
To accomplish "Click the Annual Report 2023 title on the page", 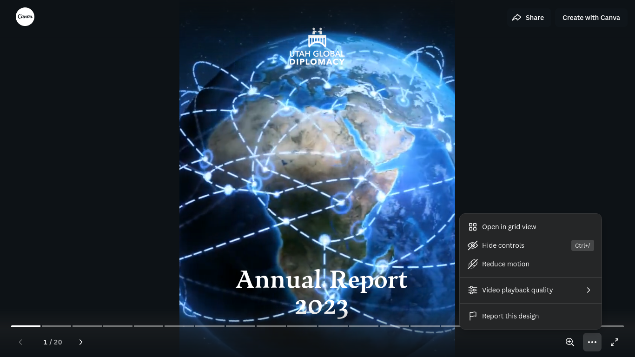I will click(322, 293).
